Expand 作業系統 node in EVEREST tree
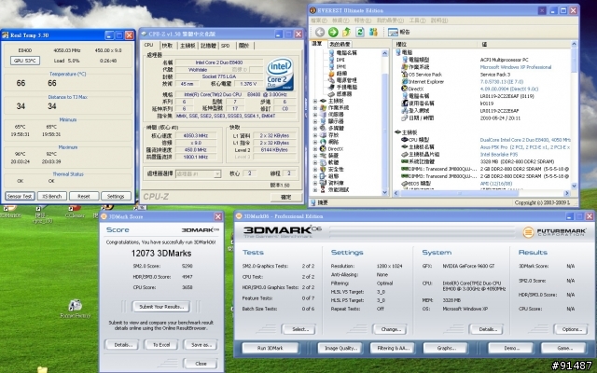This screenshot has width=597, height=373. [315, 108]
